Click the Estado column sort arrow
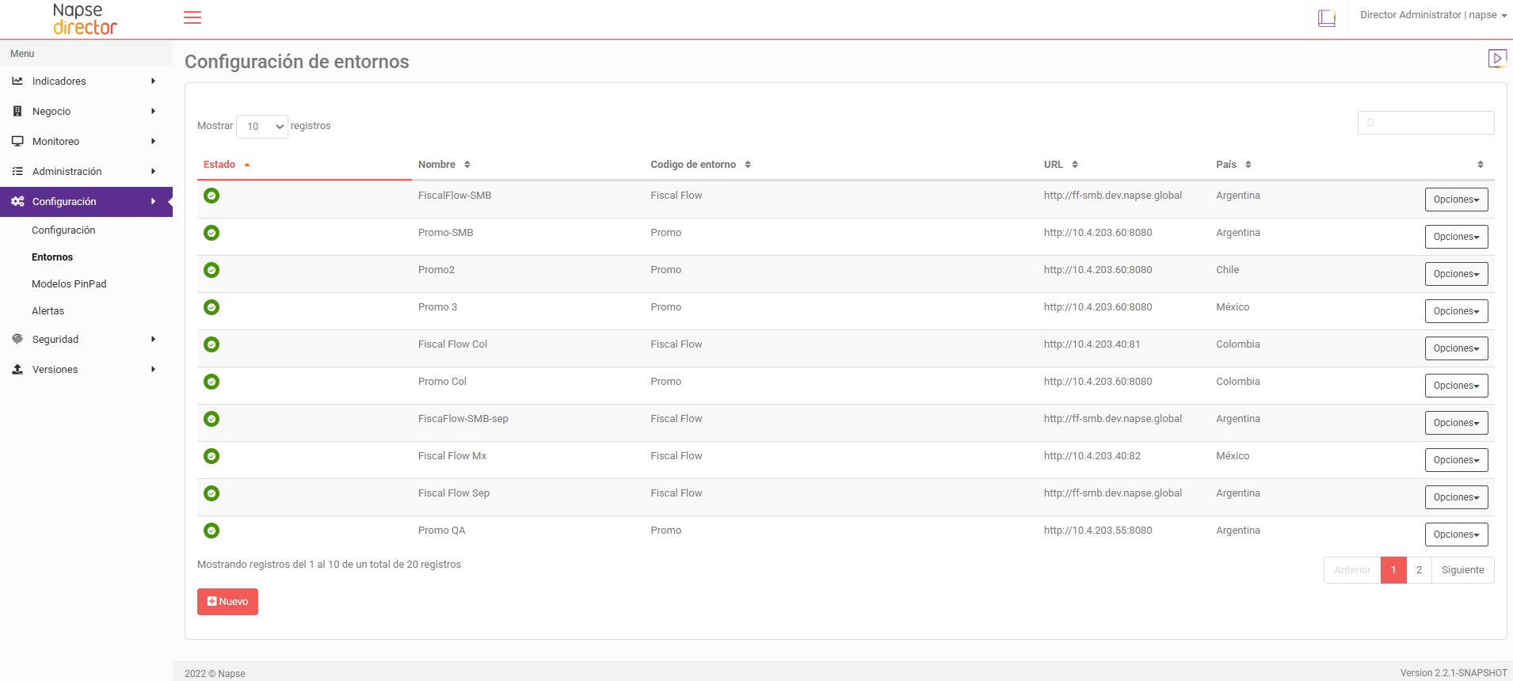 247,165
